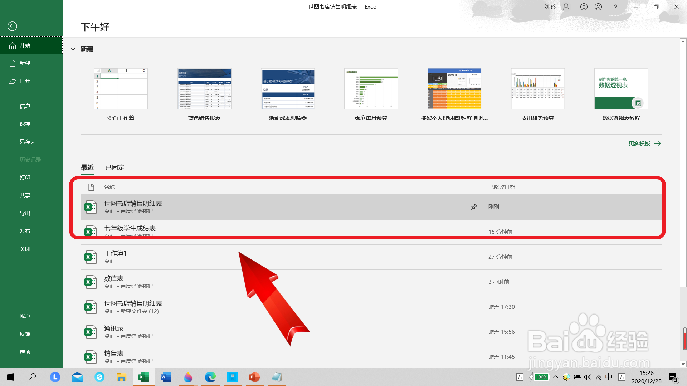
Task: Open recent file 数值表
Action: tap(371, 282)
